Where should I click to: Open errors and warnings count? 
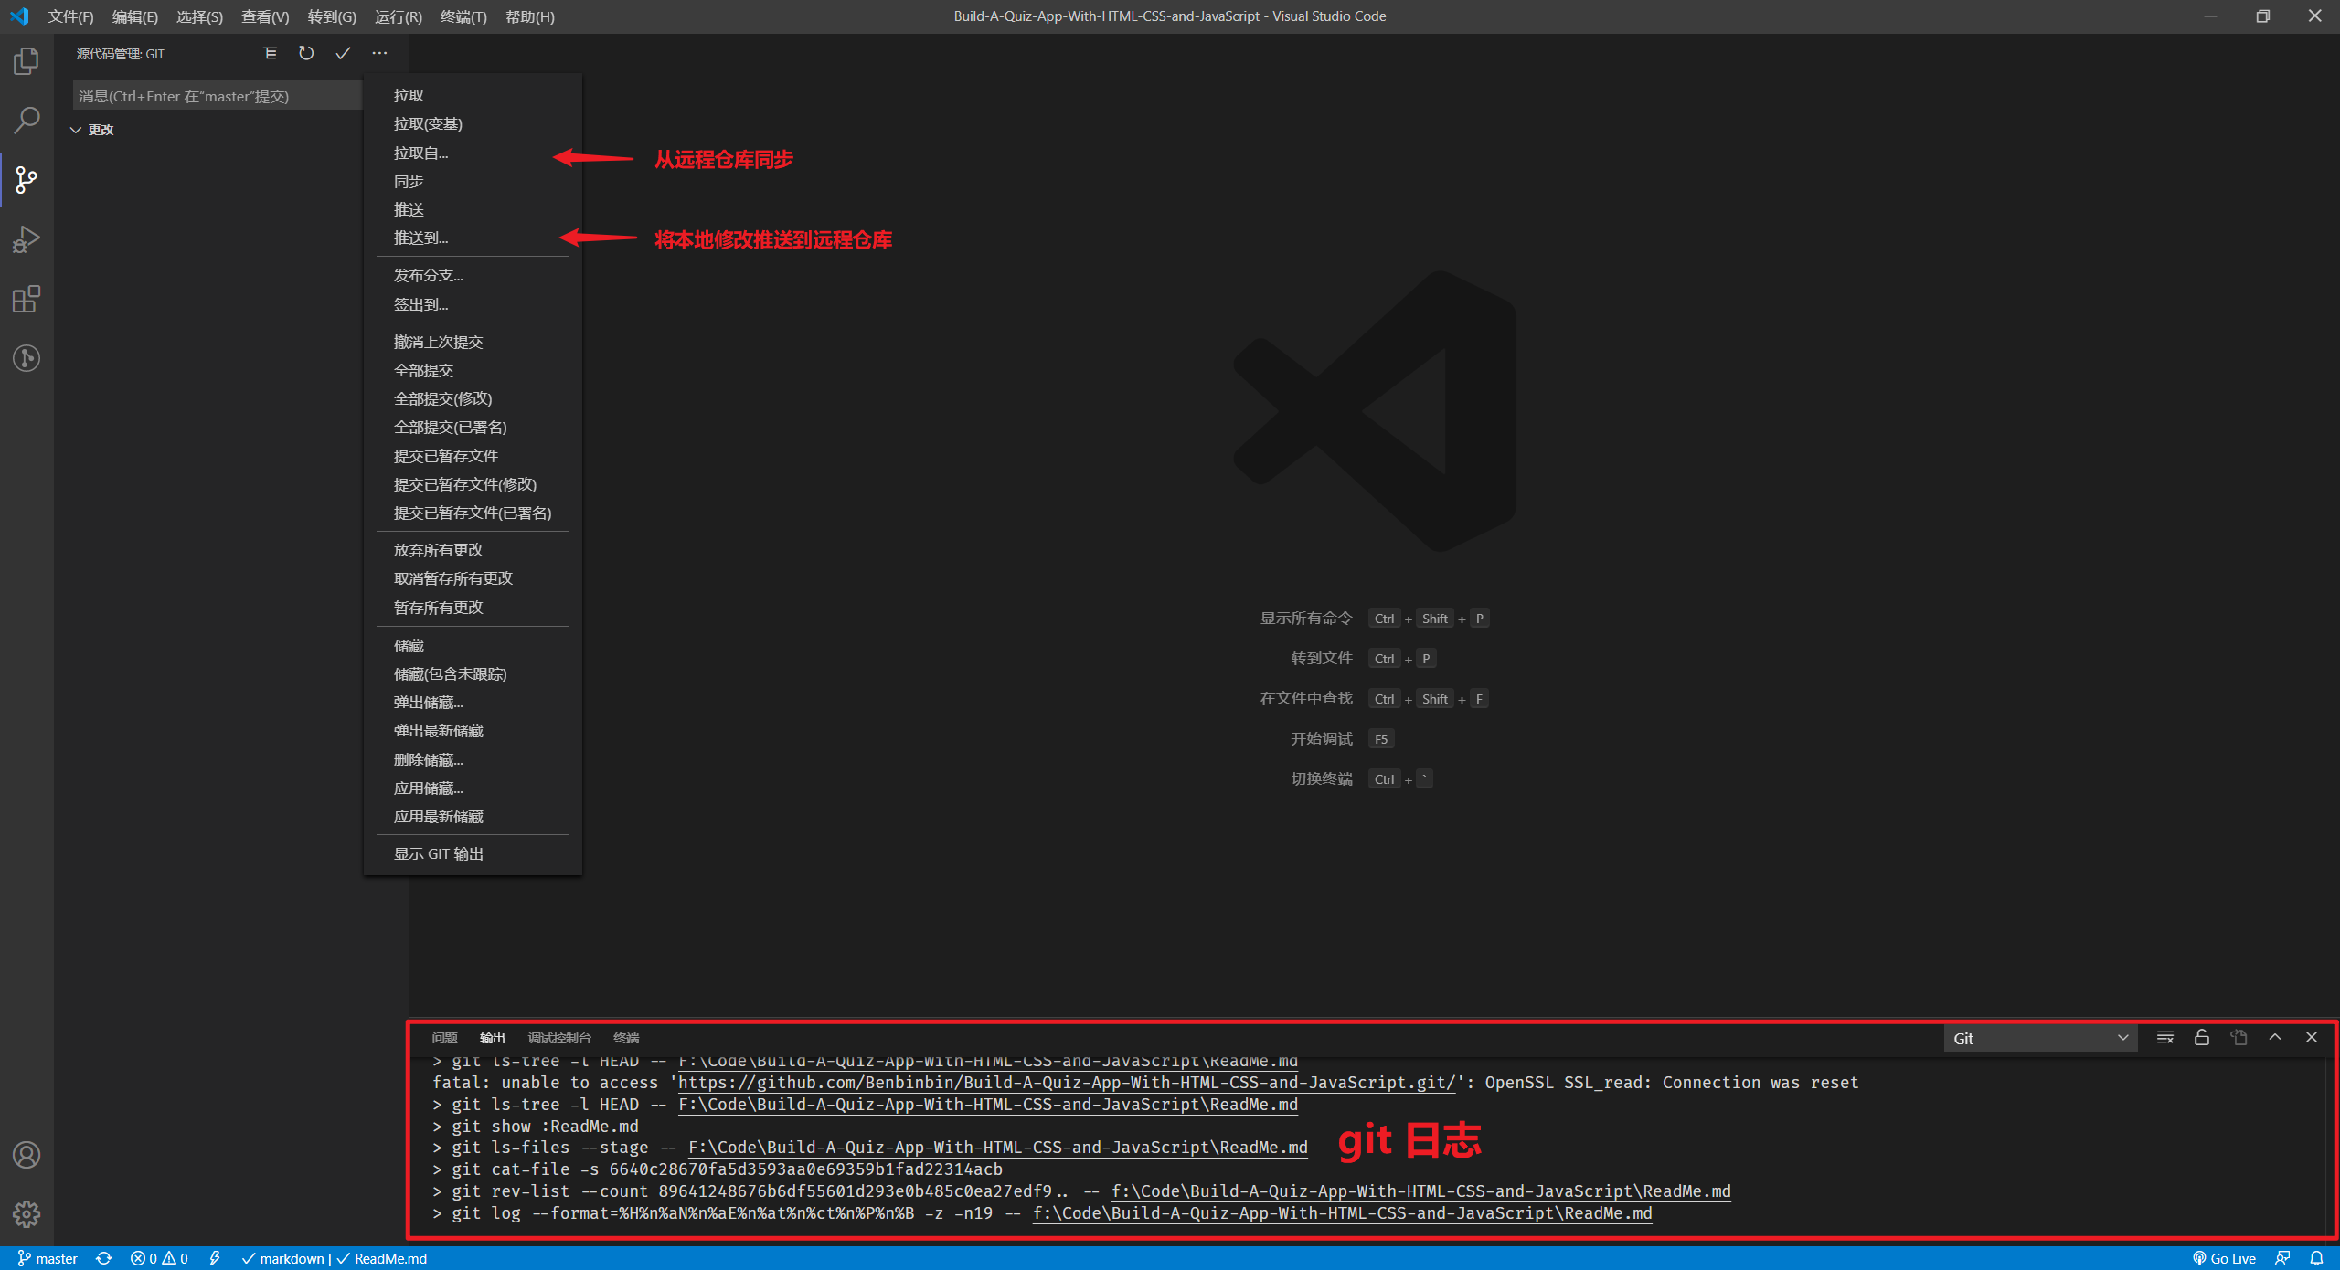[x=159, y=1259]
